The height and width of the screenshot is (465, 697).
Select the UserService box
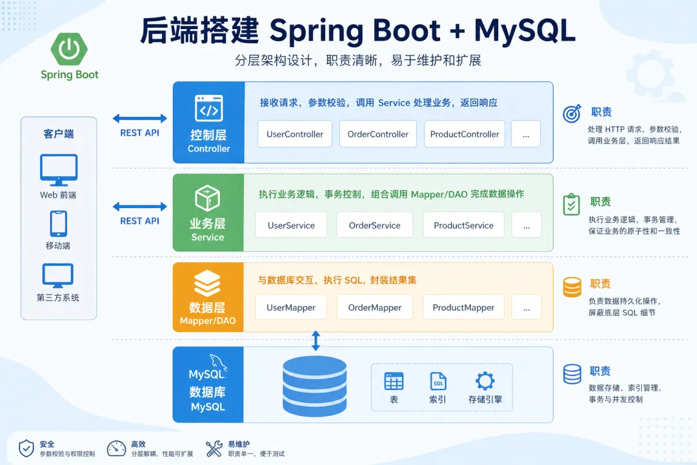tap(291, 225)
